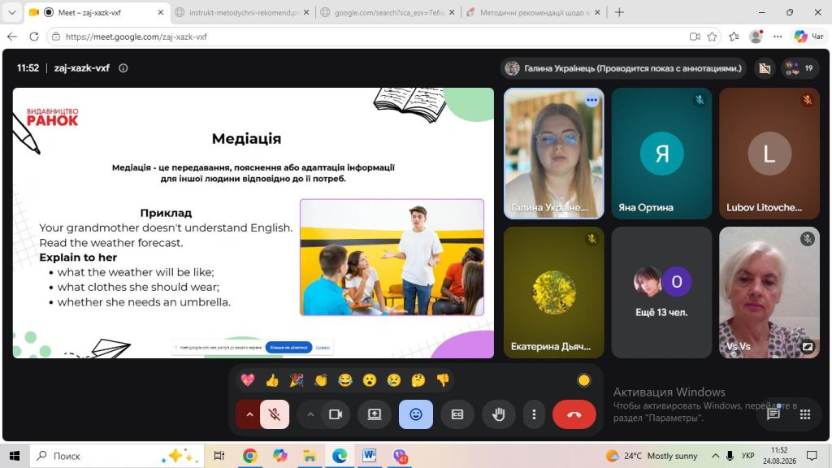Close the google.com/search tab
Viewport: 832px width, 468px height.
pyautogui.click(x=452, y=12)
